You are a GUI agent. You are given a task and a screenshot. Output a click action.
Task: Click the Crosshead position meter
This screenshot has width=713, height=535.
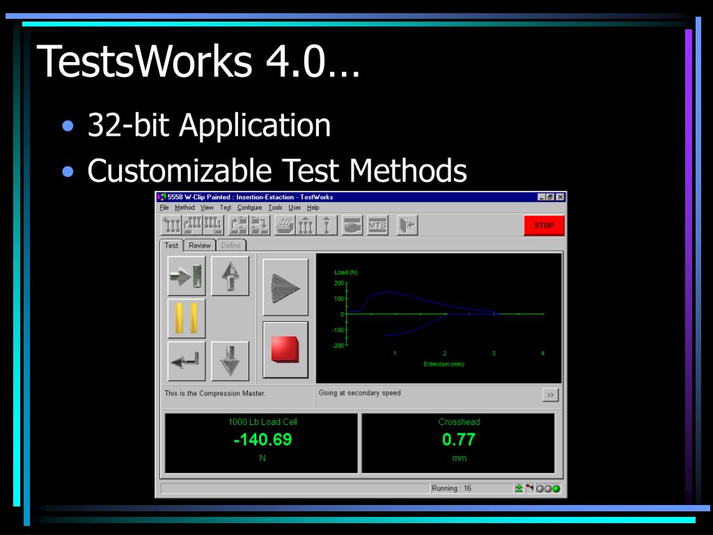click(458, 443)
